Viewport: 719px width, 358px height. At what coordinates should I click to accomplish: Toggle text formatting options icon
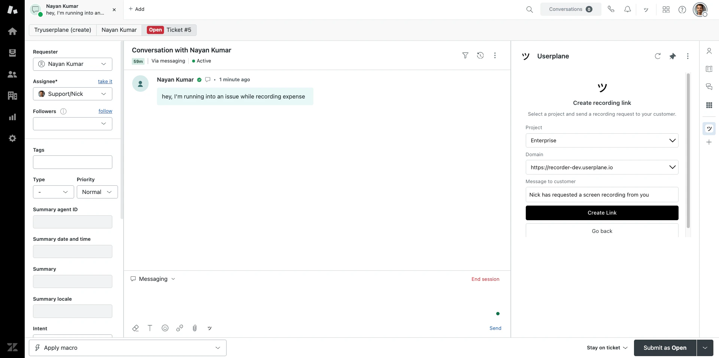click(x=150, y=328)
